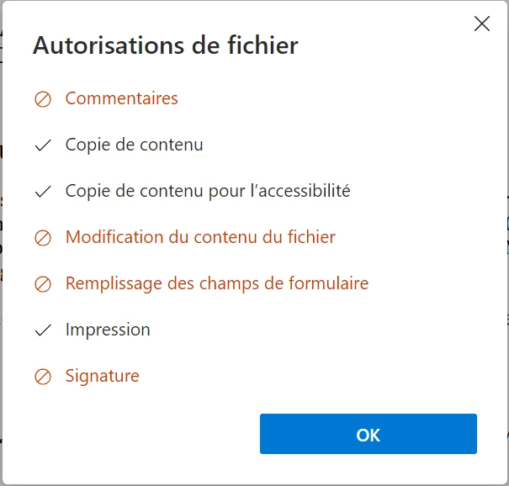Click the checkmark next to accessibility copy permission
The width and height of the screenshot is (509, 486).
(x=43, y=192)
